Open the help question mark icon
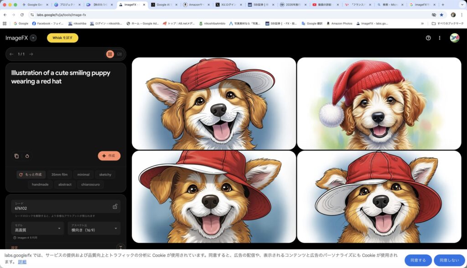467x268 pixels. click(428, 38)
